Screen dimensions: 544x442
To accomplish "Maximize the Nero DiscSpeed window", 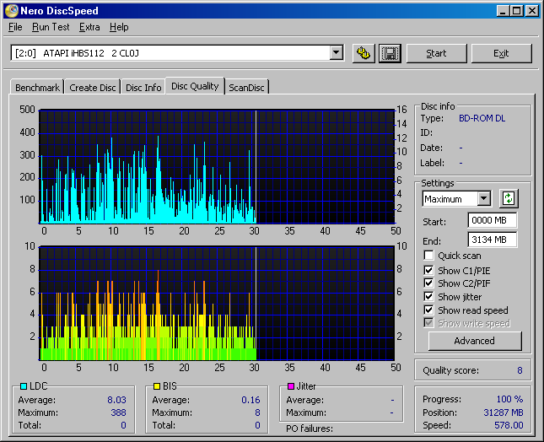I will tap(516, 11).
